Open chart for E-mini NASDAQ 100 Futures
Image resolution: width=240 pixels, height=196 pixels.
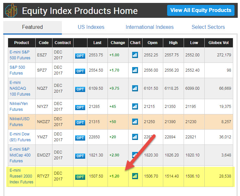pos(135,88)
